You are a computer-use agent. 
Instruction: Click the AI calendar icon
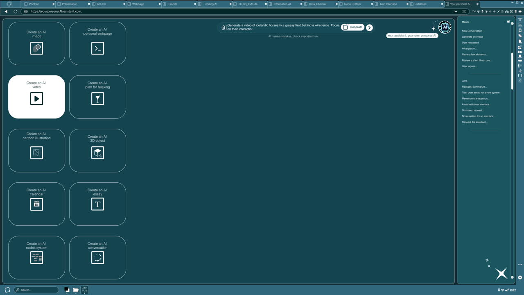(36, 204)
